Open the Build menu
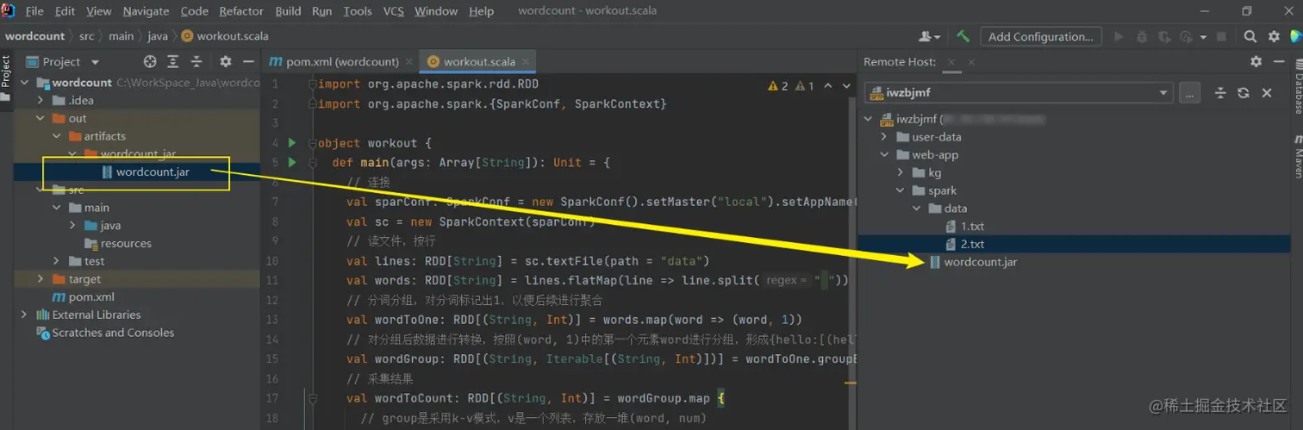The image size is (1303, 430). (x=288, y=11)
